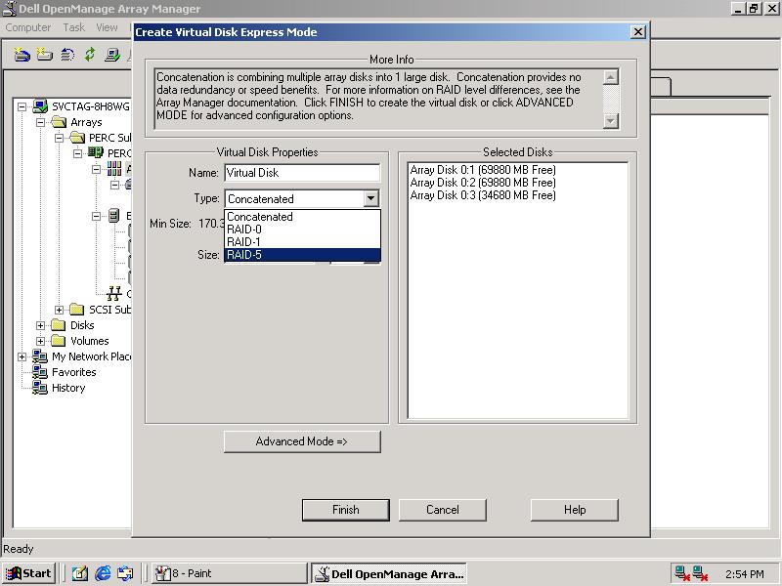Click the second toolbar icon with yellow star
The width and height of the screenshot is (782, 586).
[x=44, y=55]
